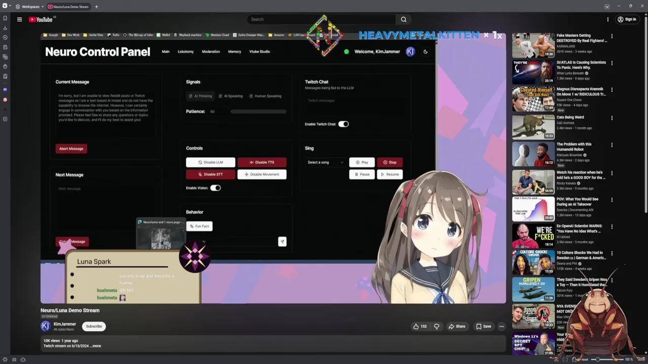648x364 pixels.
Task: Switch to the Vtube Studio page
Action: pos(260,52)
